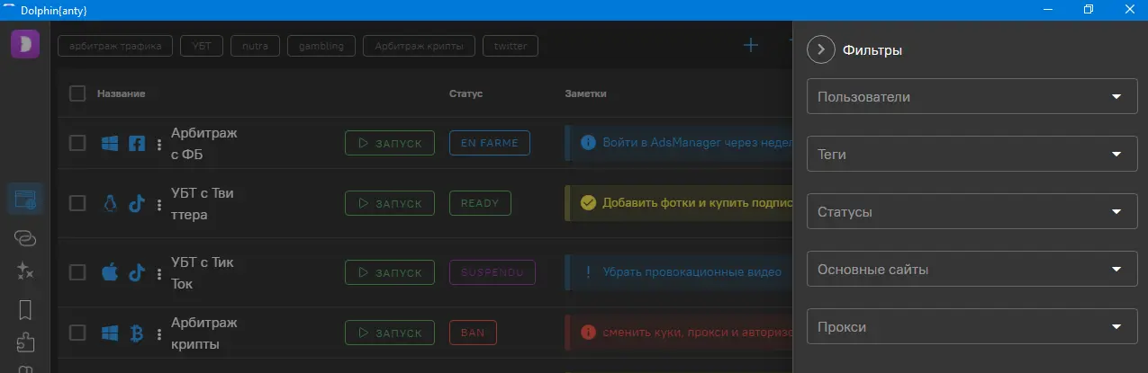Expand the Основные сайты filter dropdown
1148x373 pixels.
pyautogui.click(x=972, y=269)
